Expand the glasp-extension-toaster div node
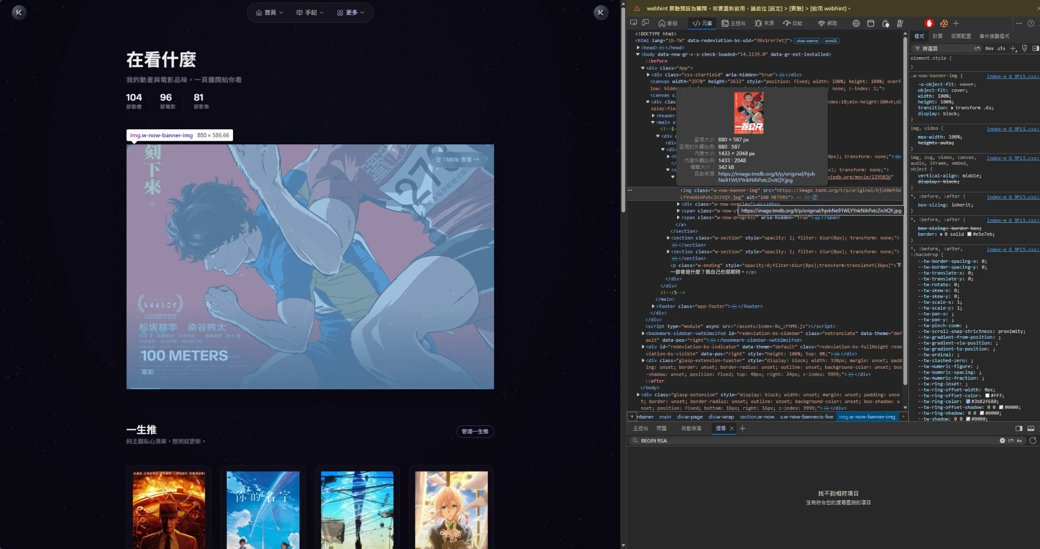 point(643,360)
